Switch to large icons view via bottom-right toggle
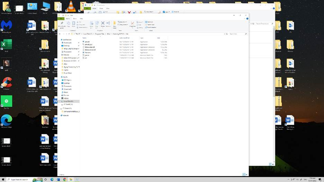Viewport: 324px width, 182px height. point(246,175)
